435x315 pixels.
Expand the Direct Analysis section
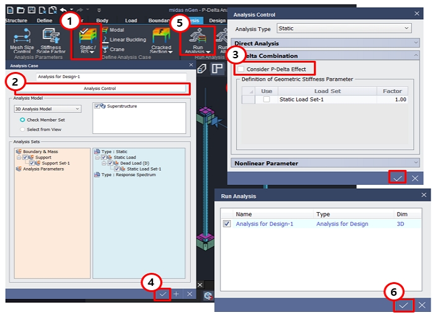330,43
